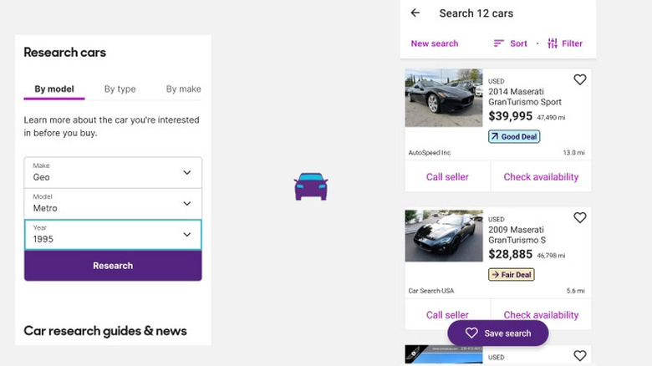Expand the Model dropdown showing Metro
This screenshot has width=652, height=366.
point(113,203)
